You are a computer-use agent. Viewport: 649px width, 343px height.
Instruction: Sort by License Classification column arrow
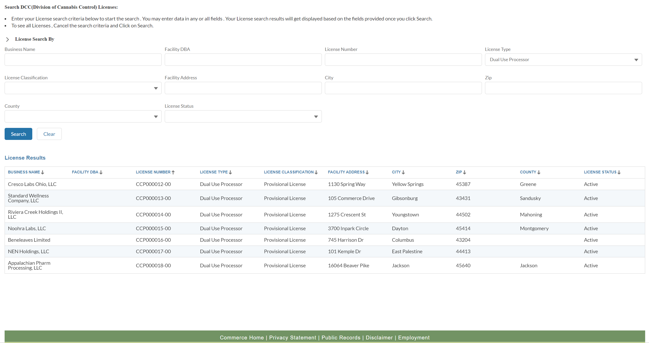[316, 172]
